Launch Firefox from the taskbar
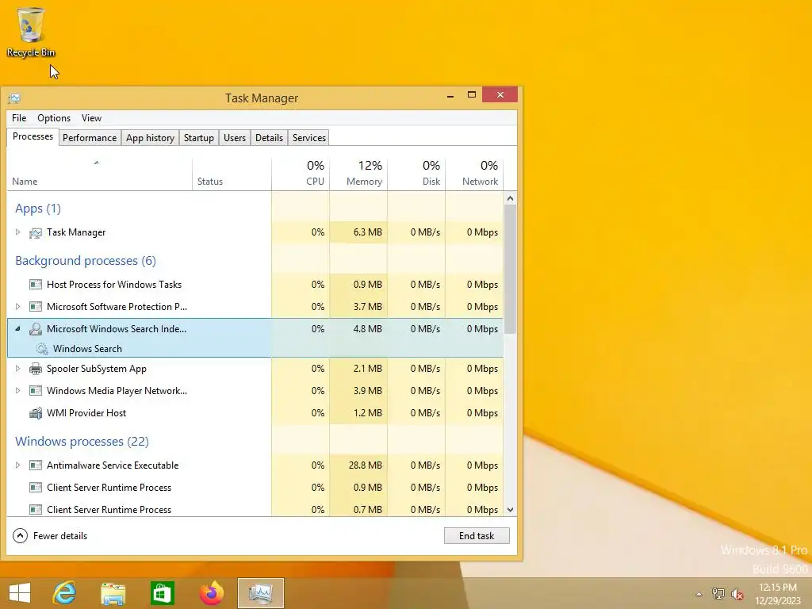 (211, 593)
